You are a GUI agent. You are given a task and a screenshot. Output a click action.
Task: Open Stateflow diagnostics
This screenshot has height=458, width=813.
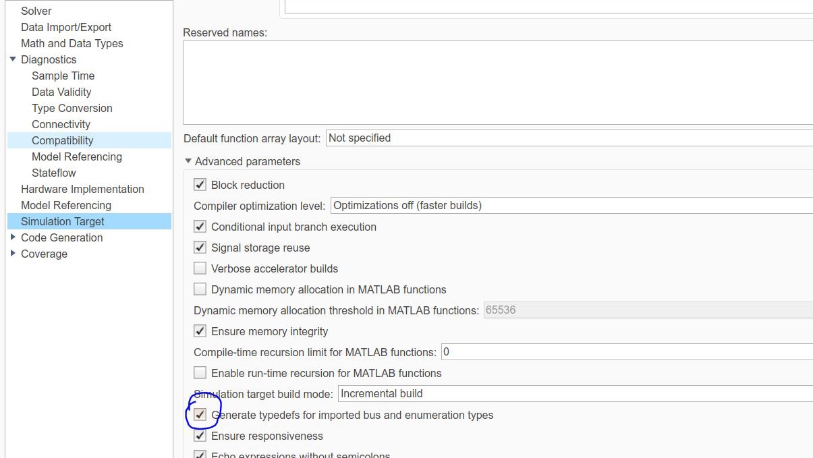coord(54,173)
